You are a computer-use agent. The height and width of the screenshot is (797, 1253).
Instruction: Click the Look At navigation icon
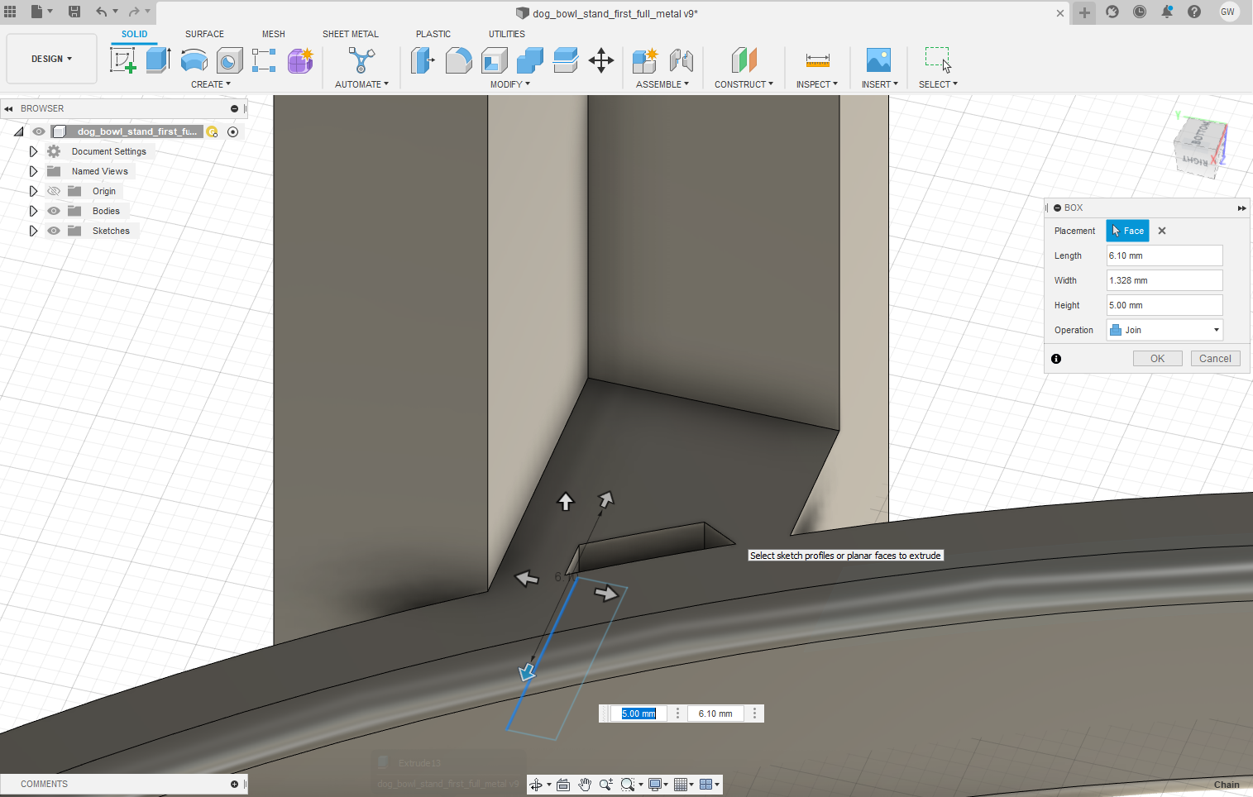pyautogui.click(x=563, y=785)
